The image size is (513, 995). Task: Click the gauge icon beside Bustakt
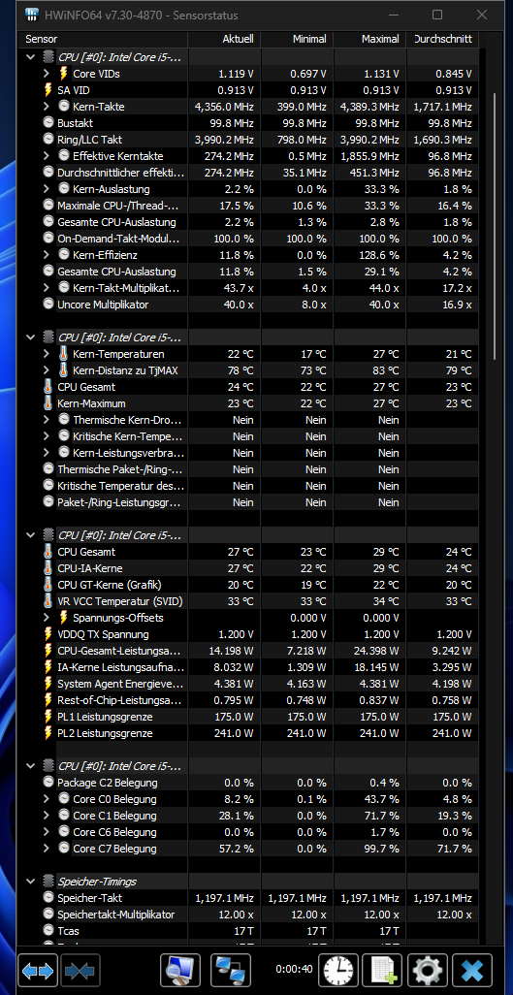pos(48,123)
